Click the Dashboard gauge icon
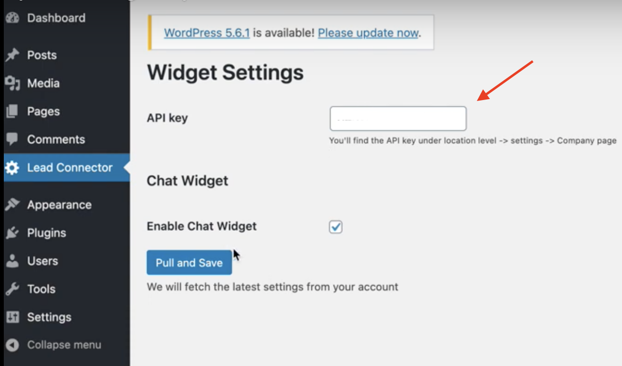Viewport: 622px width, 366px height. 12,18
